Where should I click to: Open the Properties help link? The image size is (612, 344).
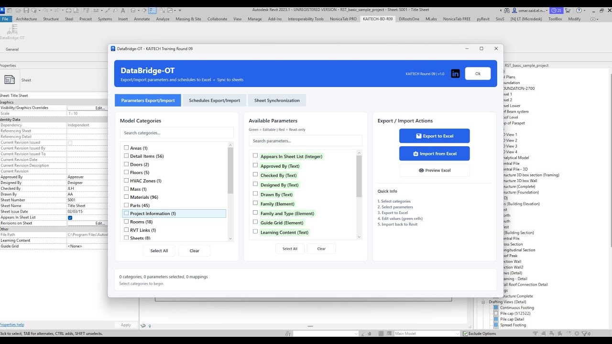(12, 325)
